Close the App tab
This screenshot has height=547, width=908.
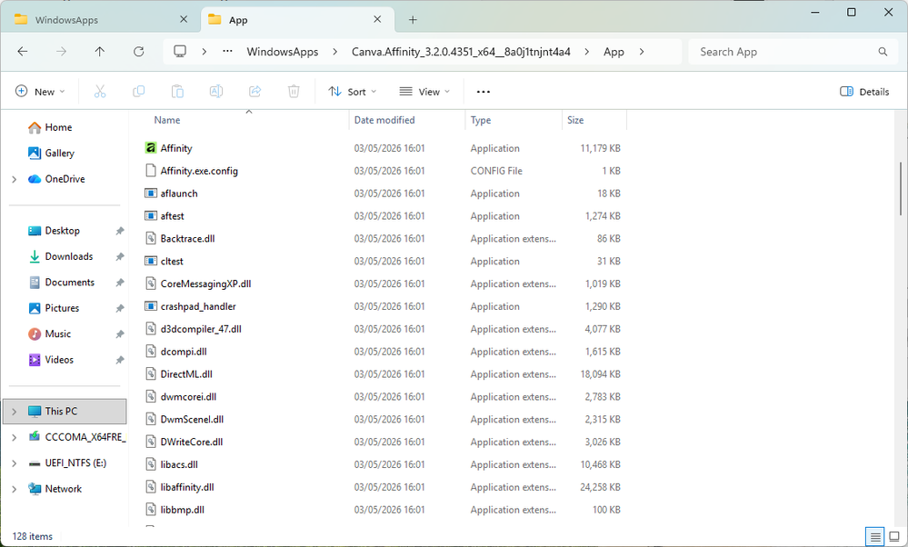point(377,19)
